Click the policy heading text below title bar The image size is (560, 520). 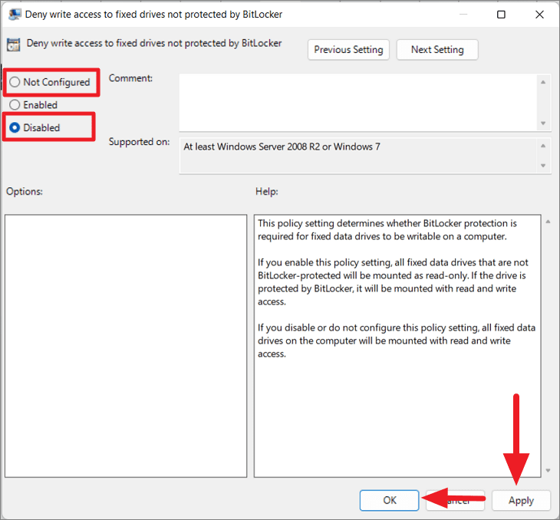click(154, 43)
